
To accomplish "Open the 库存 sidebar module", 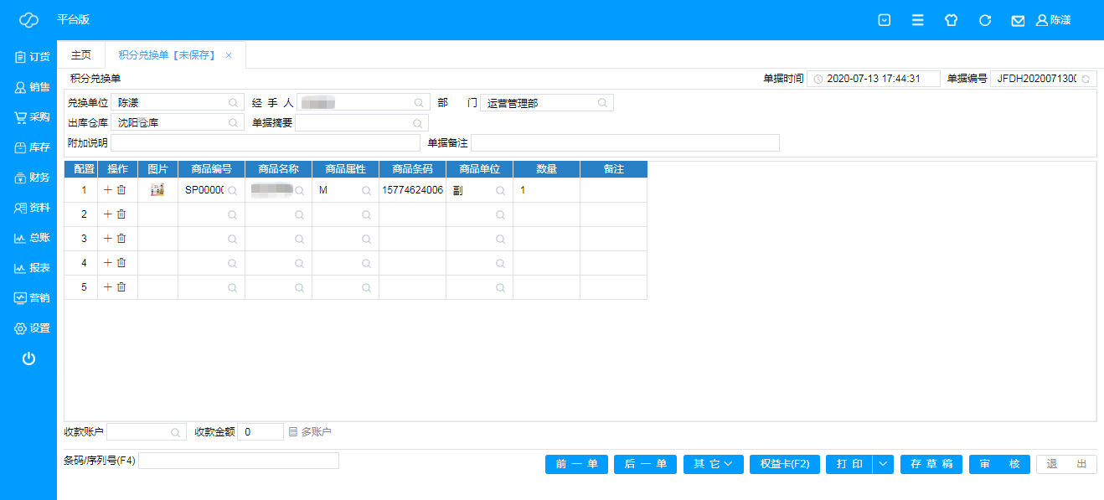I will coord(32,147).
